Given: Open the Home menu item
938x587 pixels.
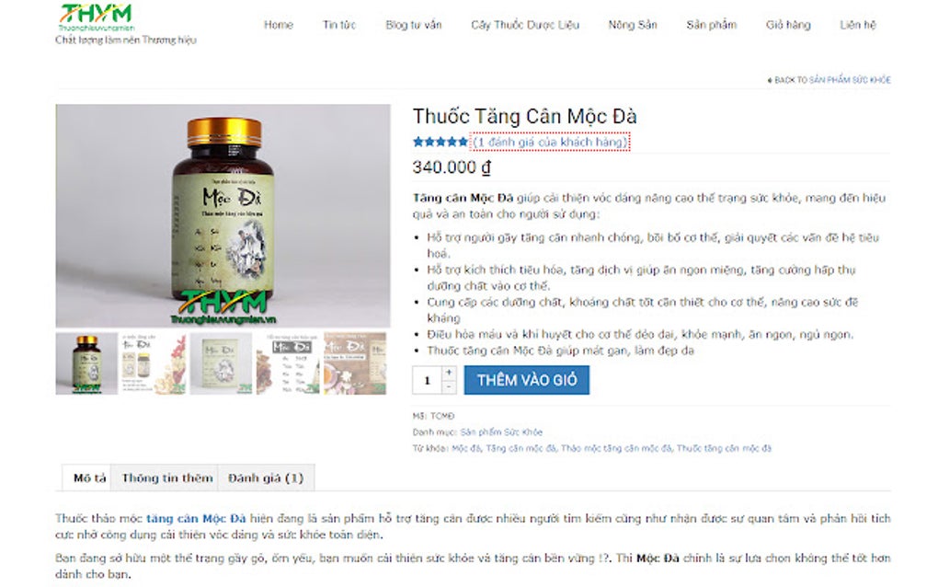Looking at the screenshot, I should 279,25.
